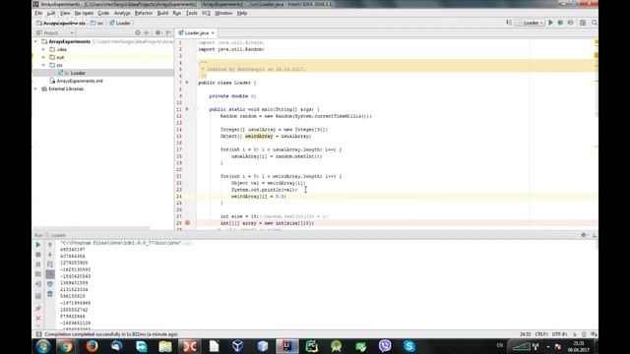The image size is (630, 354).
Task: Expand the .idea folder
Action: pyautogui.click(x=43, y=49)
